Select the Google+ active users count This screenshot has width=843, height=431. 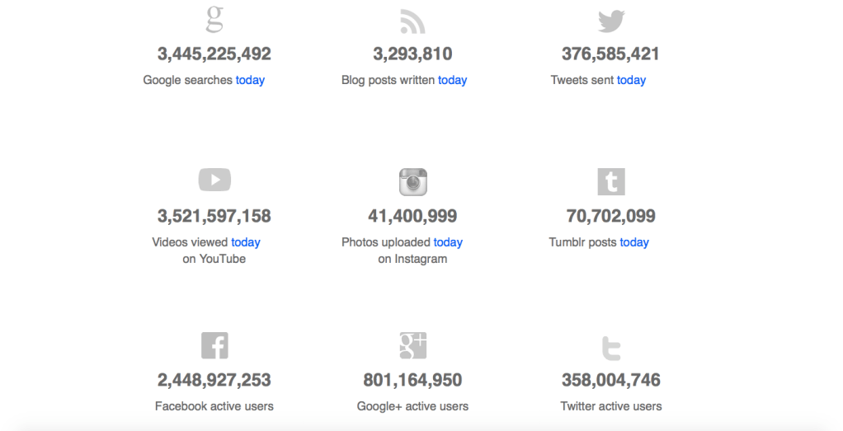pos(412,380)
